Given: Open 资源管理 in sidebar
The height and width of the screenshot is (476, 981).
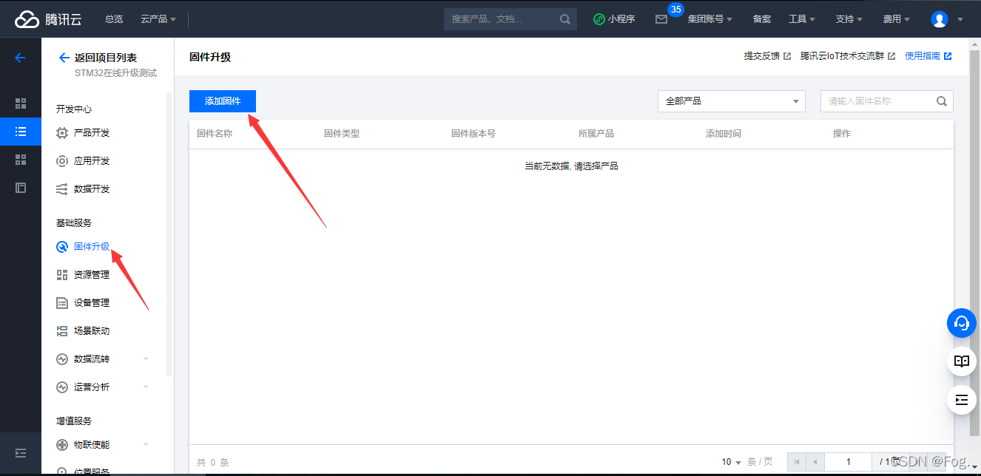Looking at the screenshot, I should pos(92,275).
